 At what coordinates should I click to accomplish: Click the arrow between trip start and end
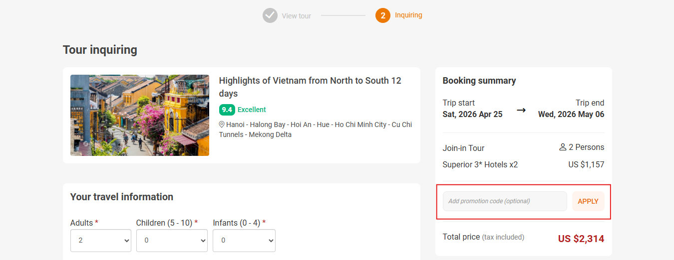[x=521, y=110]
